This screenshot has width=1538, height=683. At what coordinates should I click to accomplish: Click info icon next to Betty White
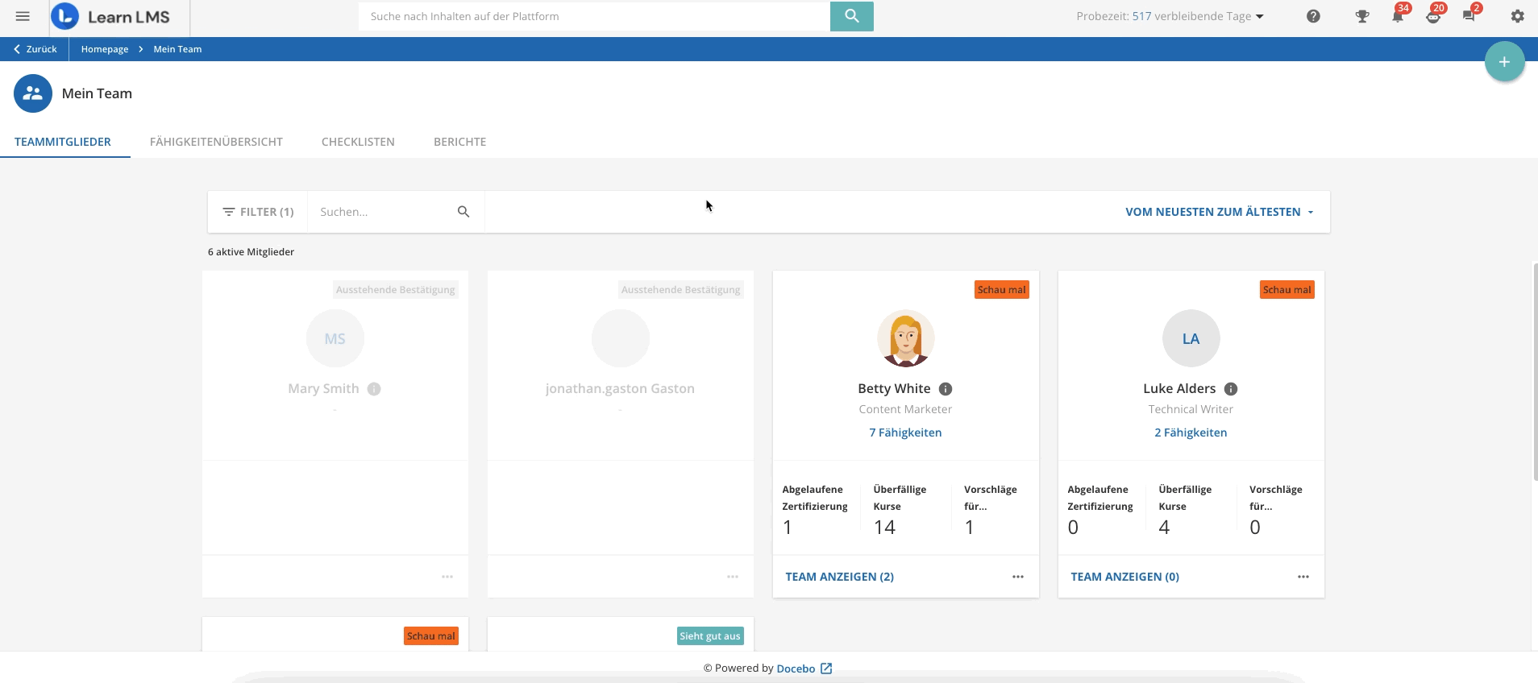coord(946,389)
